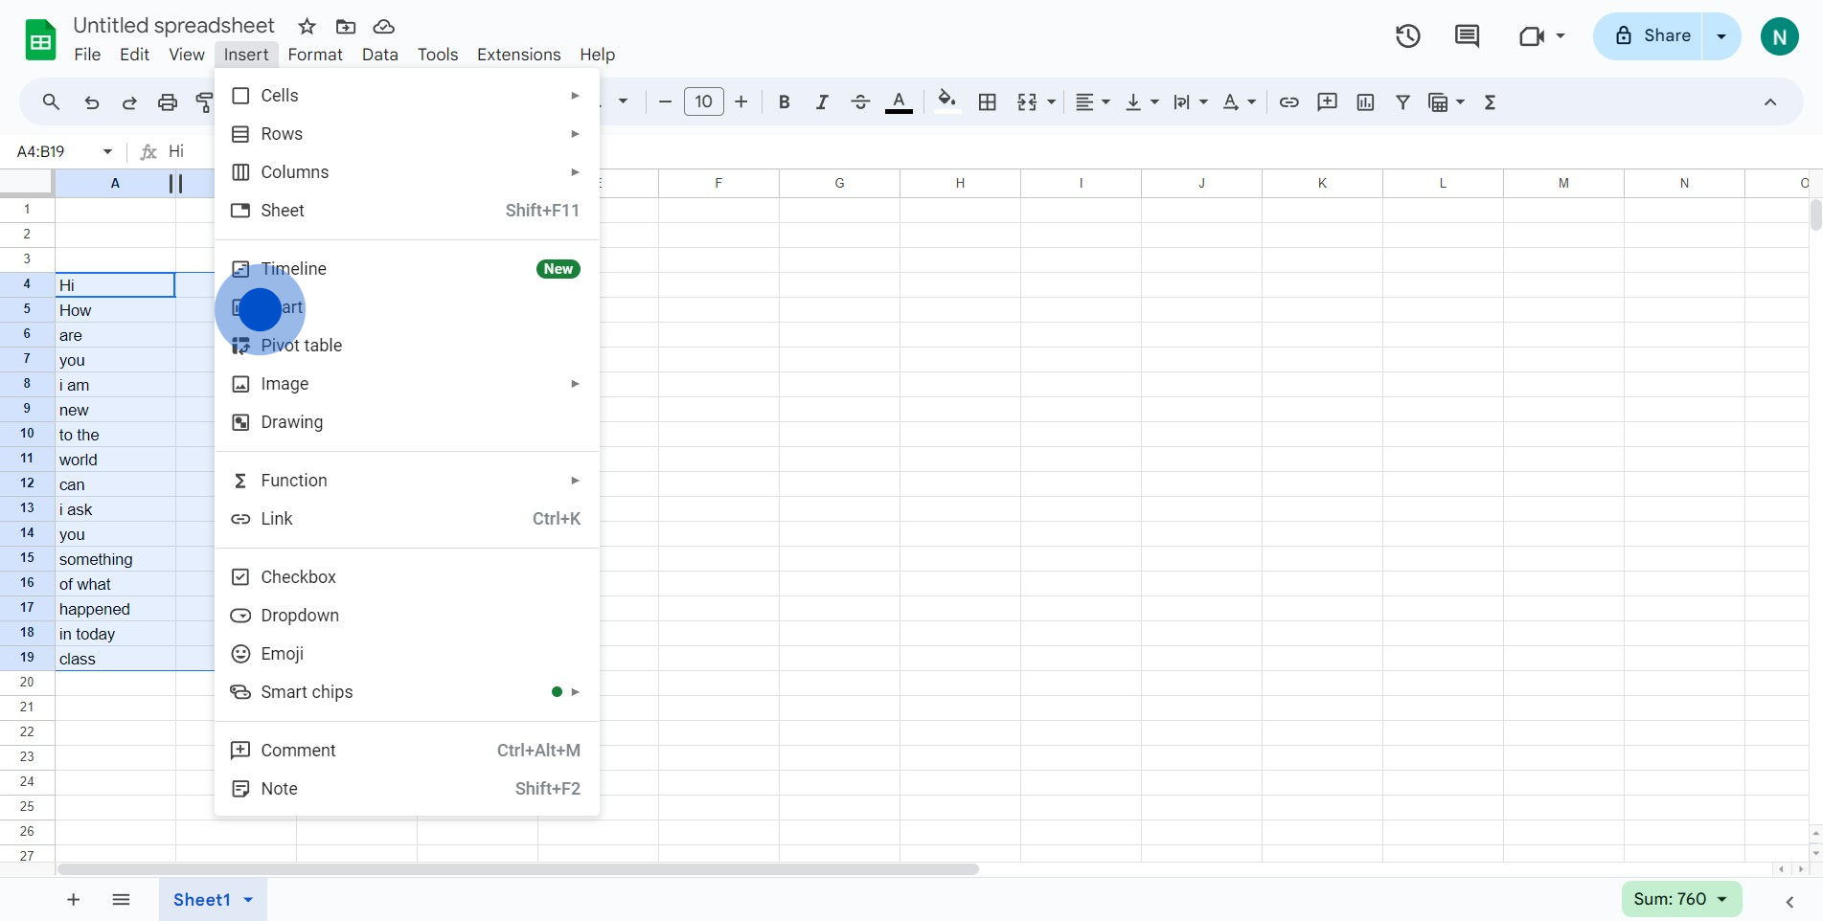
Task: Click the fill color paint bucket
Action: click(x=946, y=101)
